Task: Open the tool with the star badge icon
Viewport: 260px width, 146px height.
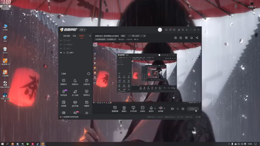Action: 86,93
